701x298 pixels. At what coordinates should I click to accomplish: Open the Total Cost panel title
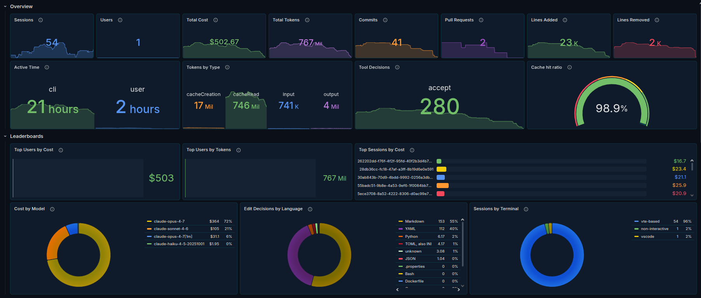(197, 20)
